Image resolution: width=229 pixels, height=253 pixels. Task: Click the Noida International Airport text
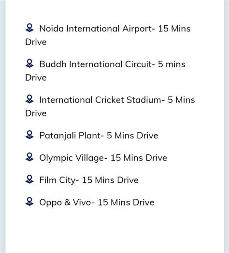pyautogui.click(x=96, y=29)
